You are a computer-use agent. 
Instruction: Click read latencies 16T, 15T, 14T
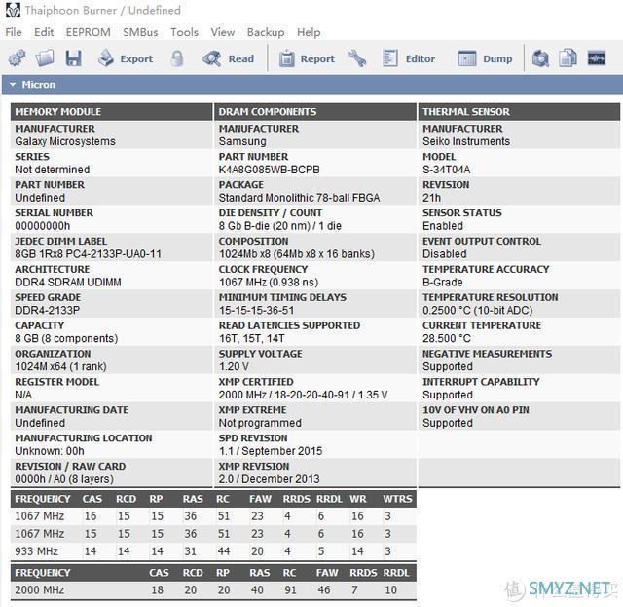tap(251, 338)
